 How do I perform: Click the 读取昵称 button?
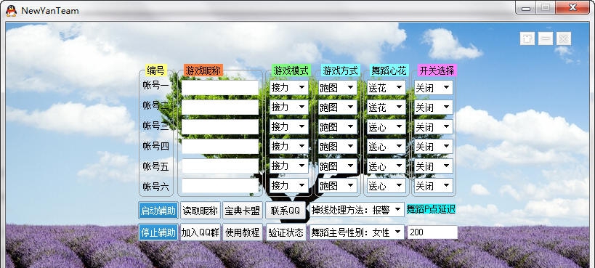point(200,211)
